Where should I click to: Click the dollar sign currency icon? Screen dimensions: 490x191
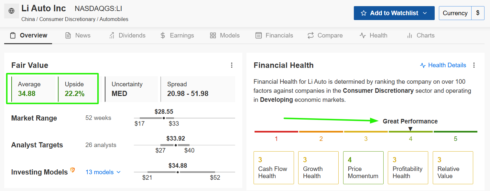coord(478,13)
